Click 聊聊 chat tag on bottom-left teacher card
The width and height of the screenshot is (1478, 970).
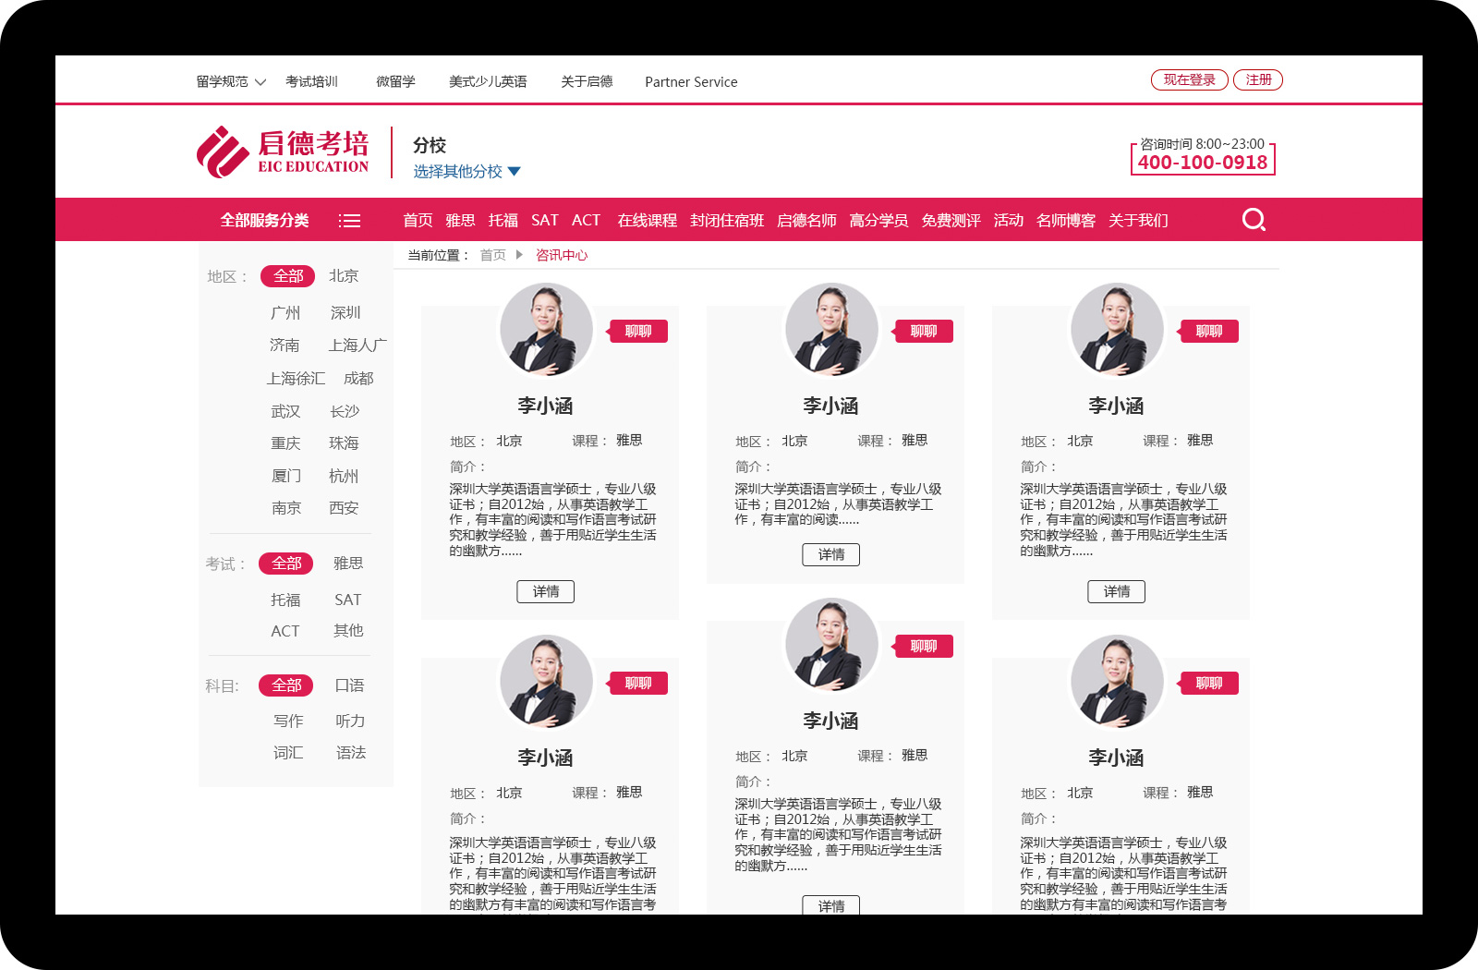tap(636, 684)
